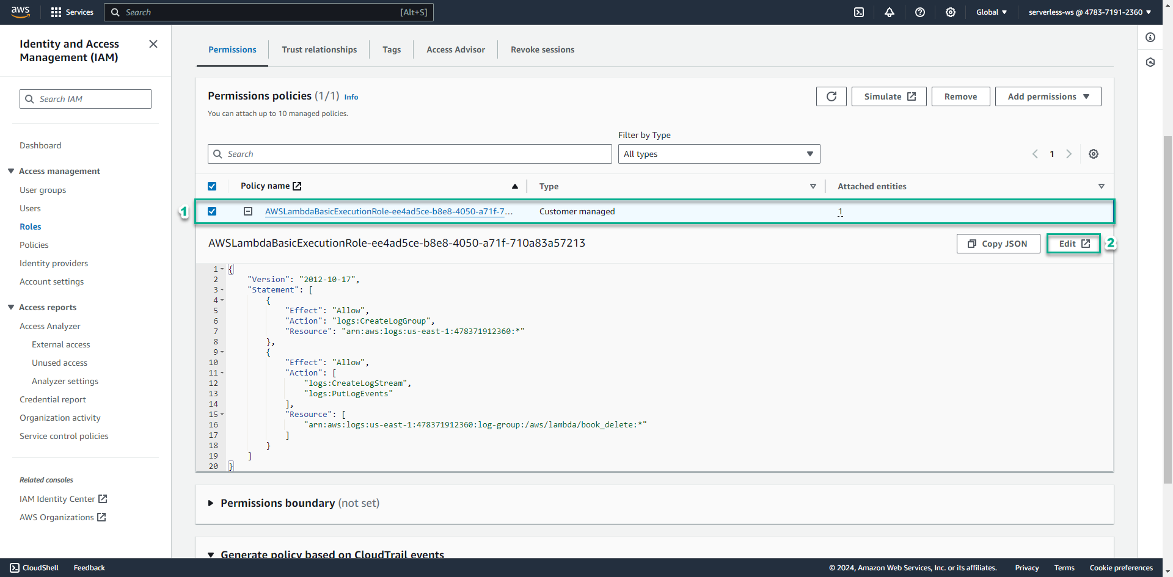1173x577 pixels.
Task: Fold JSON code at line 3
Action: click(x=222, y=290)
